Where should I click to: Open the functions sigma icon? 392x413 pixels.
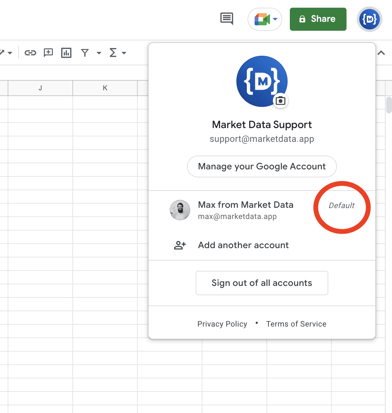(x=113, y=53)
